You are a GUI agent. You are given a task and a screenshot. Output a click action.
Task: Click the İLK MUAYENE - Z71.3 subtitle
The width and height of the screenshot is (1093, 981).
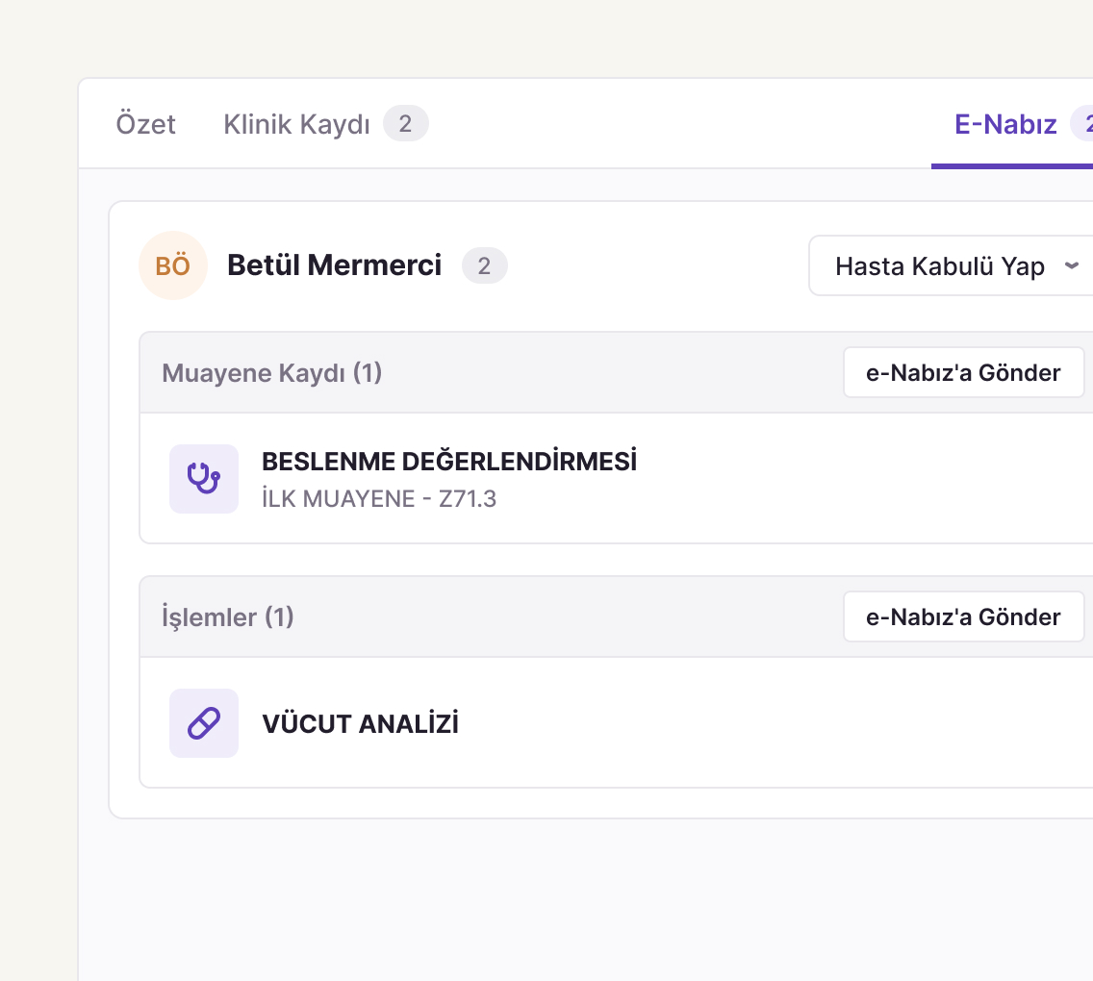click(x=379, y=499)
